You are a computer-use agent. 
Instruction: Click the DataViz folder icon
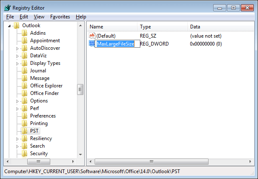coord(25,56)
